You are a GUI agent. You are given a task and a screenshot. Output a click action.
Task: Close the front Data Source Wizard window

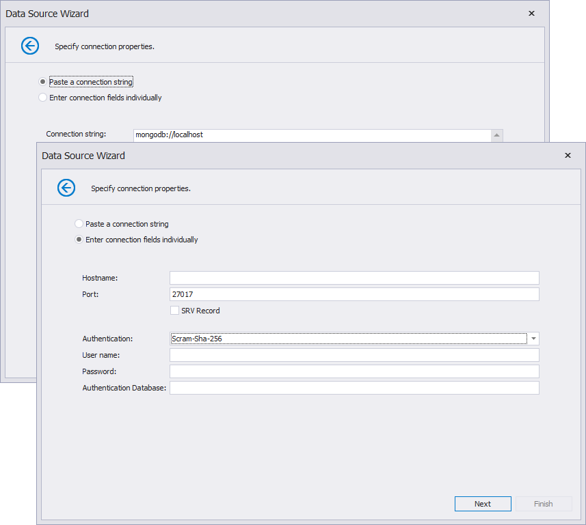tap(568, 155)
